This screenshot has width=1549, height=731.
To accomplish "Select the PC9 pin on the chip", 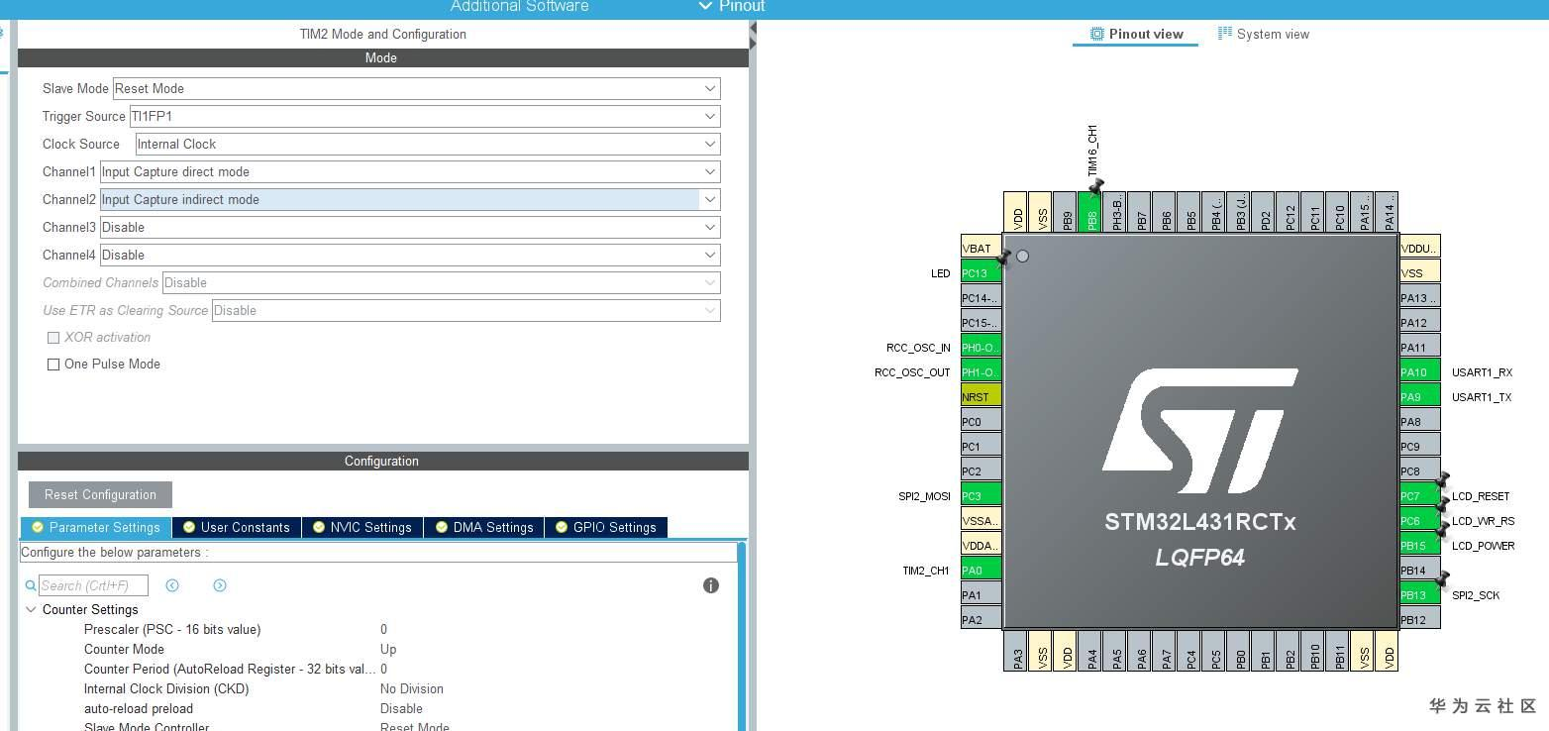I will point(1419,447).
